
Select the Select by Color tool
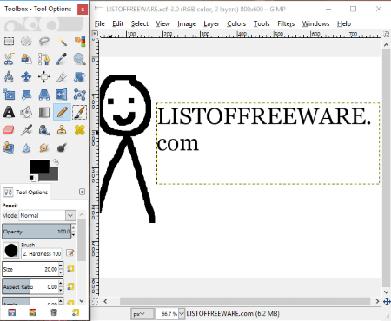(x=80, y=41)
